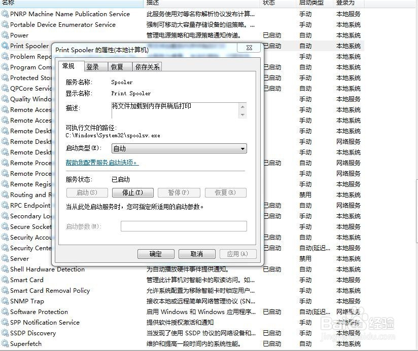418x351 pixels.
Task: Click the 停止(T) button
Action: pyautogui.click(x=133, y=192)
